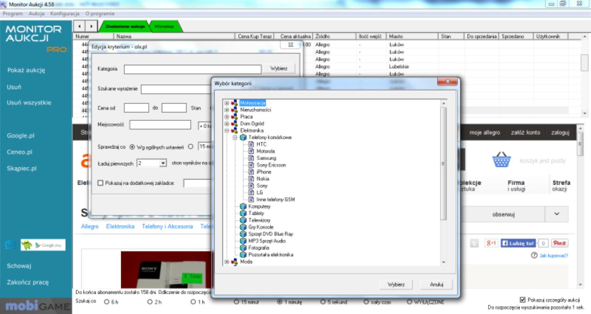Viewport: 591px width, 314px height.
Task: Select the WYŁĄCZONE search option
Action: click(x=409, y=302)
